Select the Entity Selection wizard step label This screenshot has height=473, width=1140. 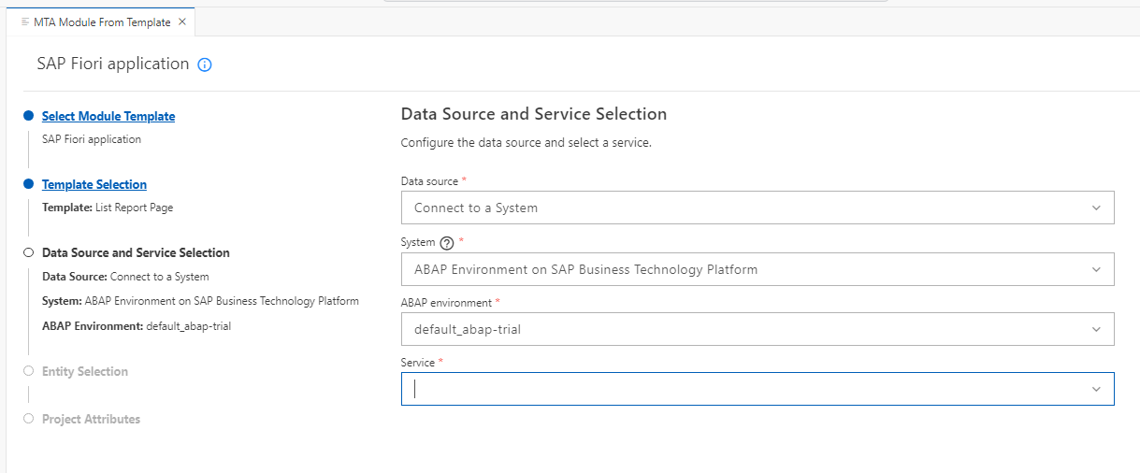pyautogui.click(x=85, y=372)
